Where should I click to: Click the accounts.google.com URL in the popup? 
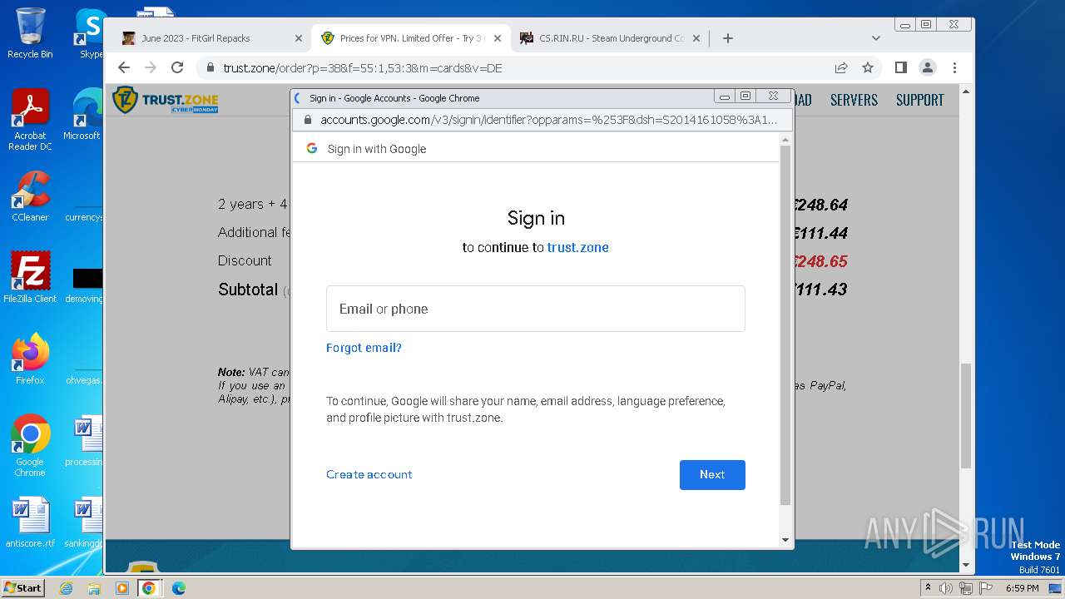point(549,120)
